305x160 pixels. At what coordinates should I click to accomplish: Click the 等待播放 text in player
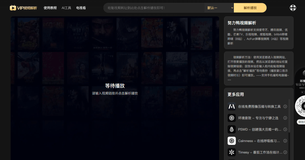115,86
